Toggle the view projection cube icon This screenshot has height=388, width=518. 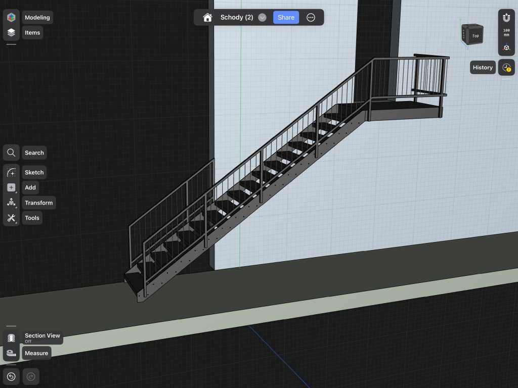coord(506,47)
